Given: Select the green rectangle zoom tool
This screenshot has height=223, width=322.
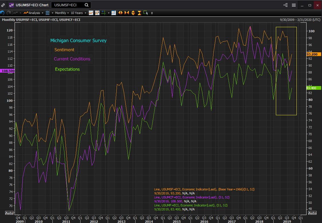Looking at the screenshot, I should (146, 13).
